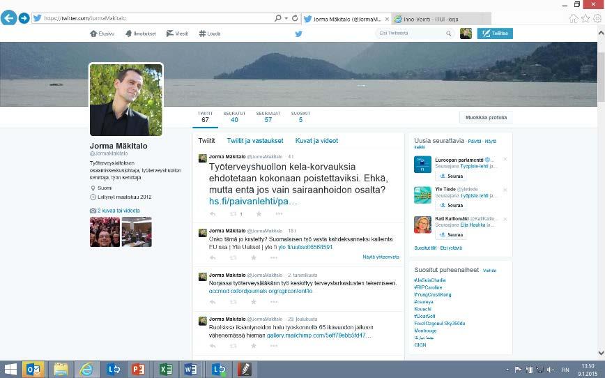Click the Twitter bird logo in navbar
The width and height of the screenshot is (605, 378).
298,33
